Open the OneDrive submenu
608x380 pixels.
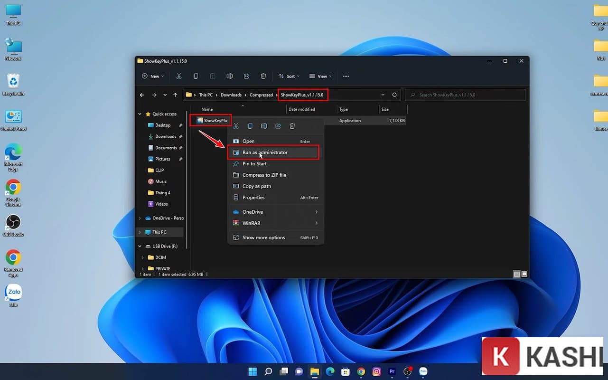pos(276,212)
